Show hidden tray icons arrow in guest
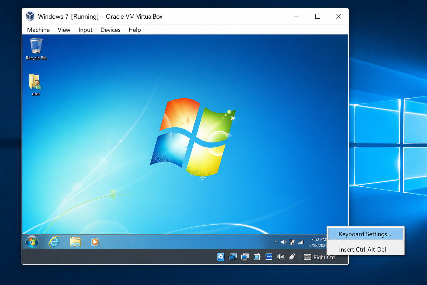This screenshot has height=285, width=427. tap(275, 242)
